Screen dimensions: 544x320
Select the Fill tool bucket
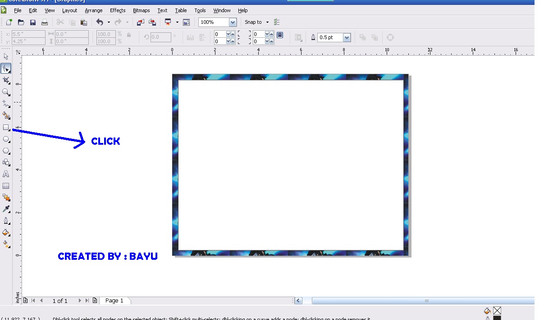pos(6,232)
